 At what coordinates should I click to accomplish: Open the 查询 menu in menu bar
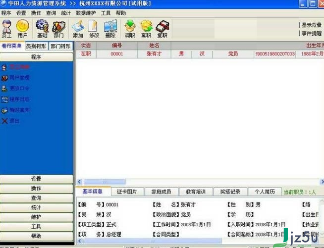(51, 13)
